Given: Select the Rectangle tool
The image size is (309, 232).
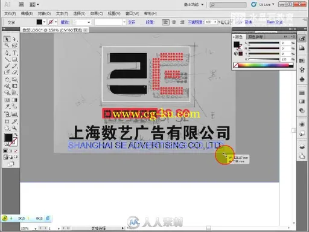Looking at the screenshot, I should point(14,59).
